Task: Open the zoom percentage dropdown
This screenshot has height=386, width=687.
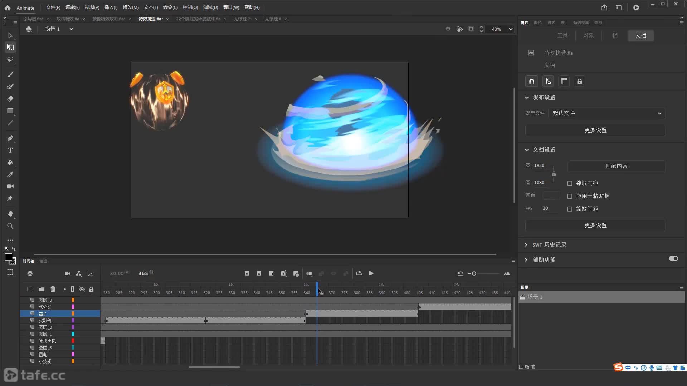Action: [x=511, y=29]
